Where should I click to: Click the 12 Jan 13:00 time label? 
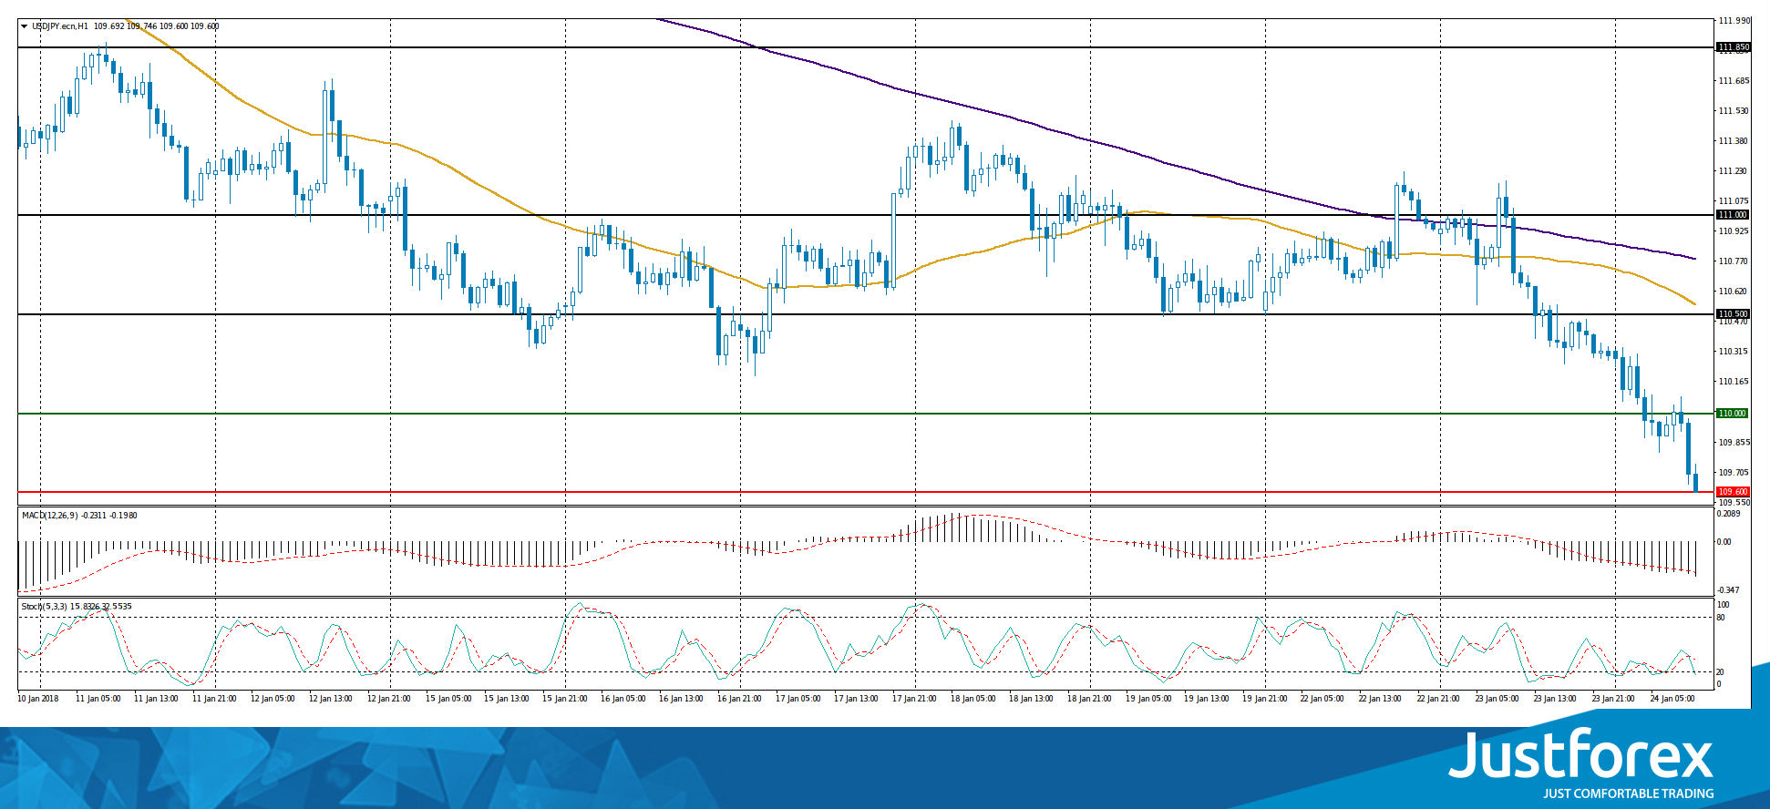click(x=331, y=699)
